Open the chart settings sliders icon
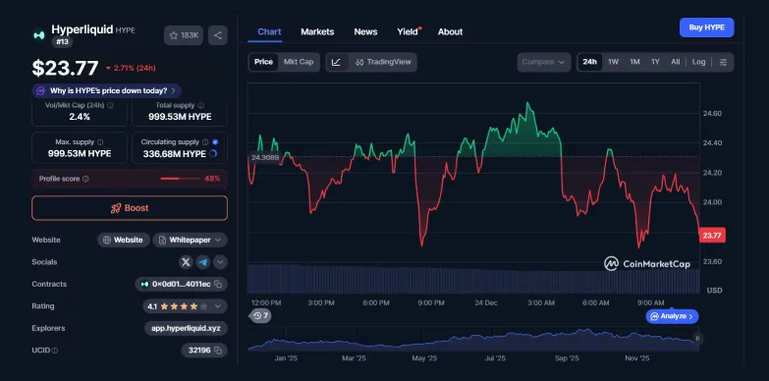The height and width of the screenshot is (381, 769). coord(723,62)
